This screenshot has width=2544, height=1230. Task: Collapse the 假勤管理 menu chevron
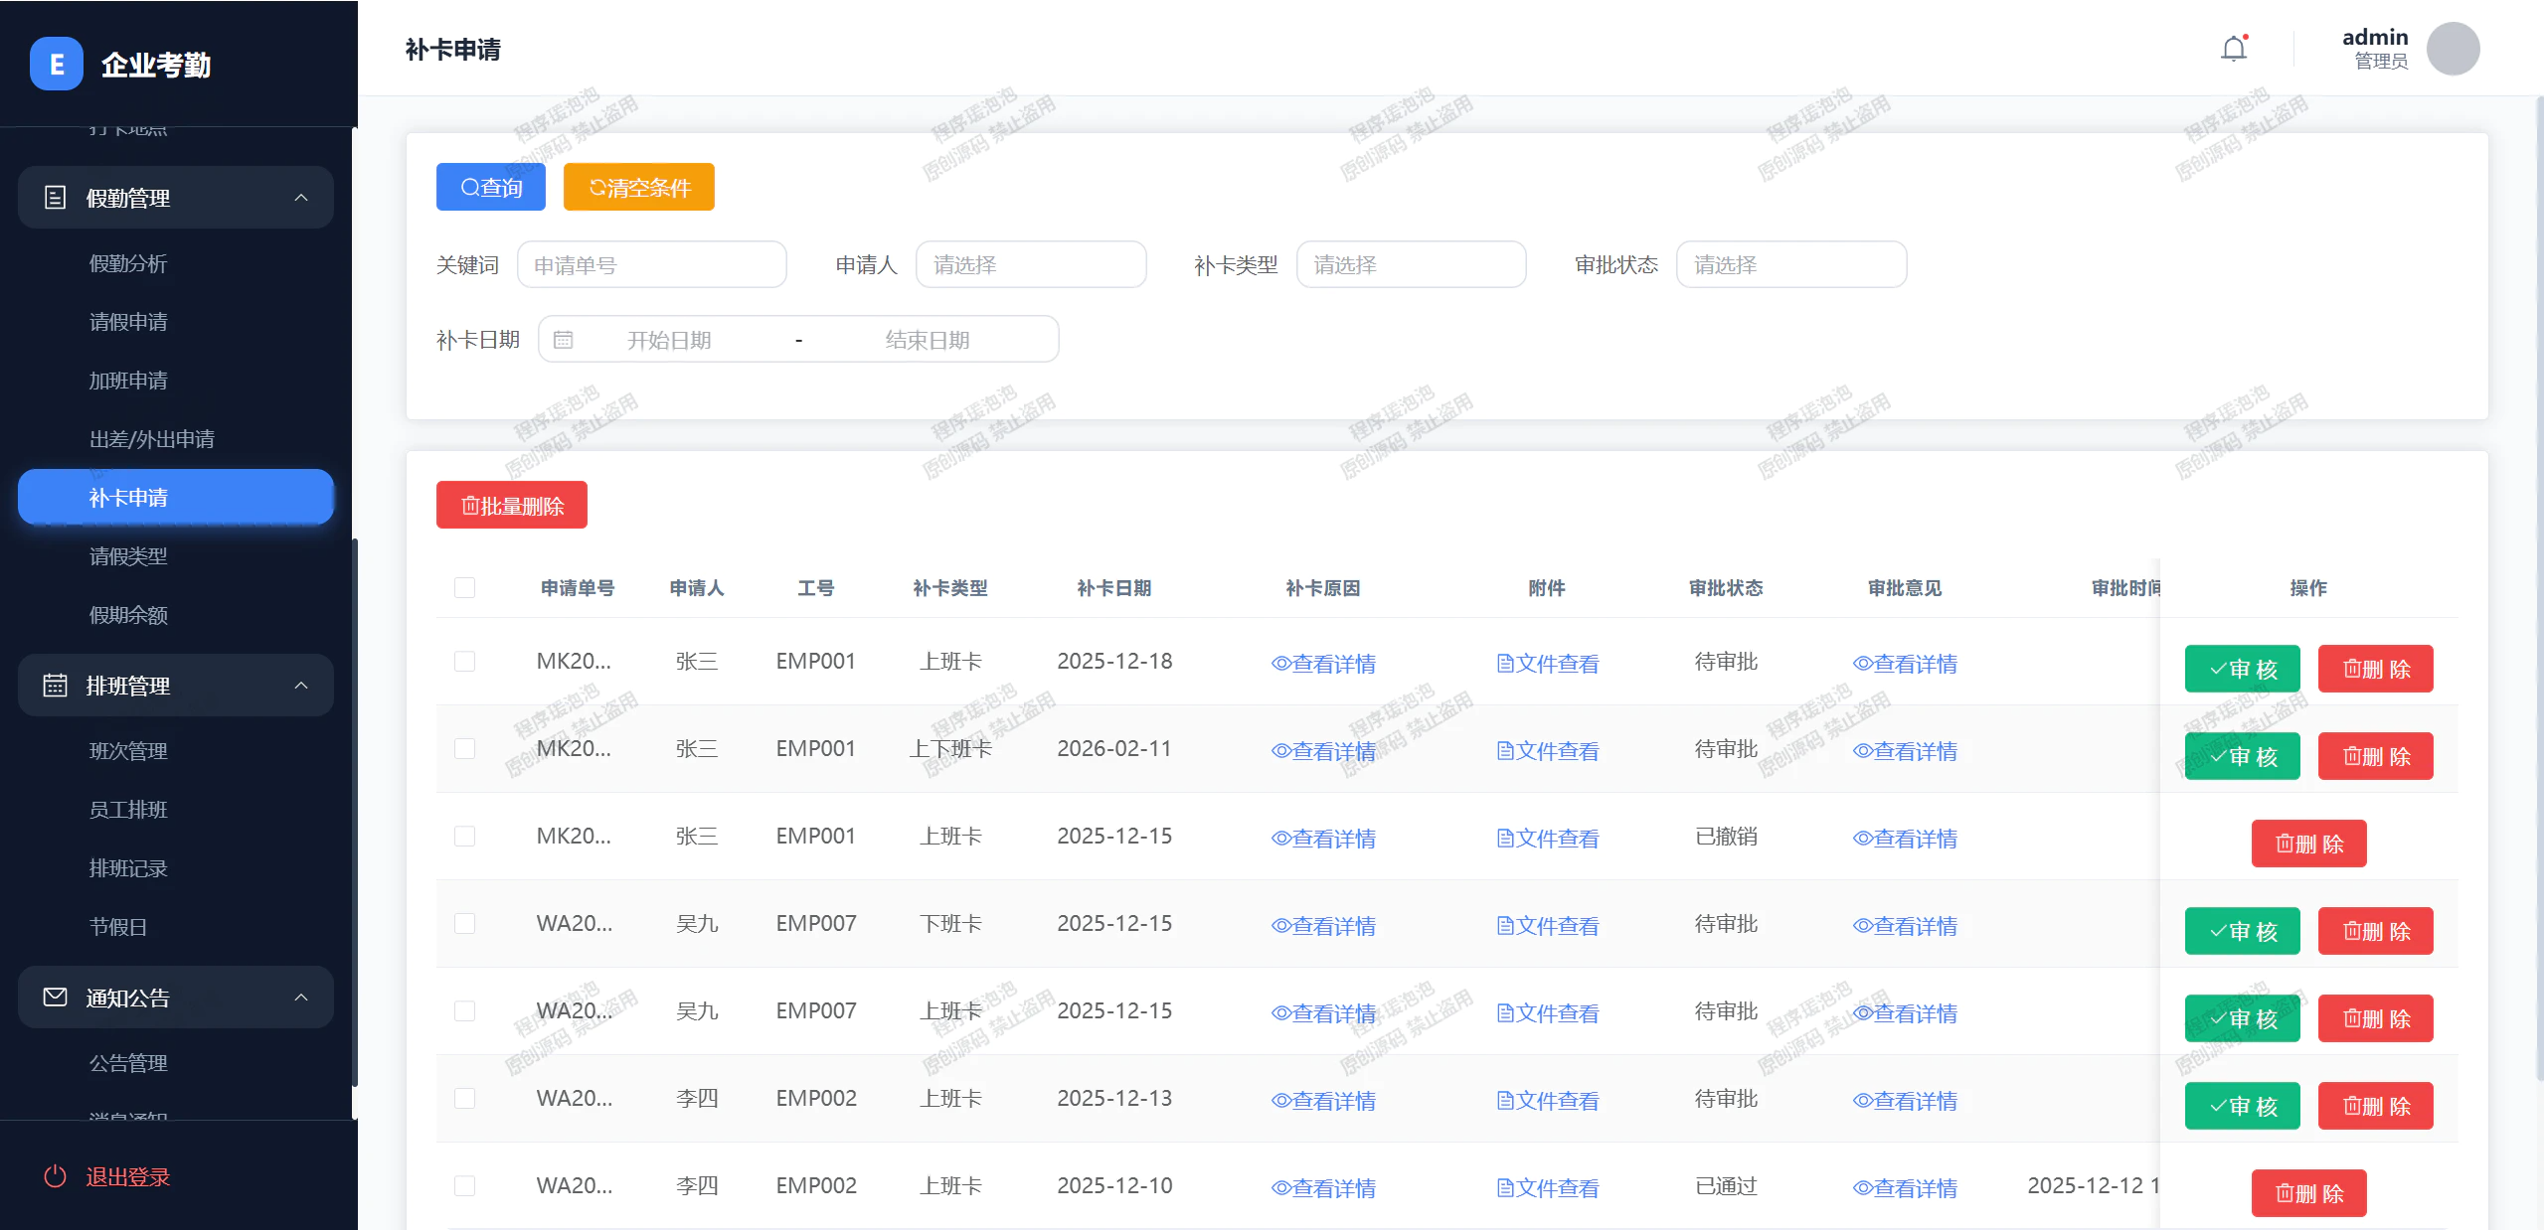coord(301,198)
